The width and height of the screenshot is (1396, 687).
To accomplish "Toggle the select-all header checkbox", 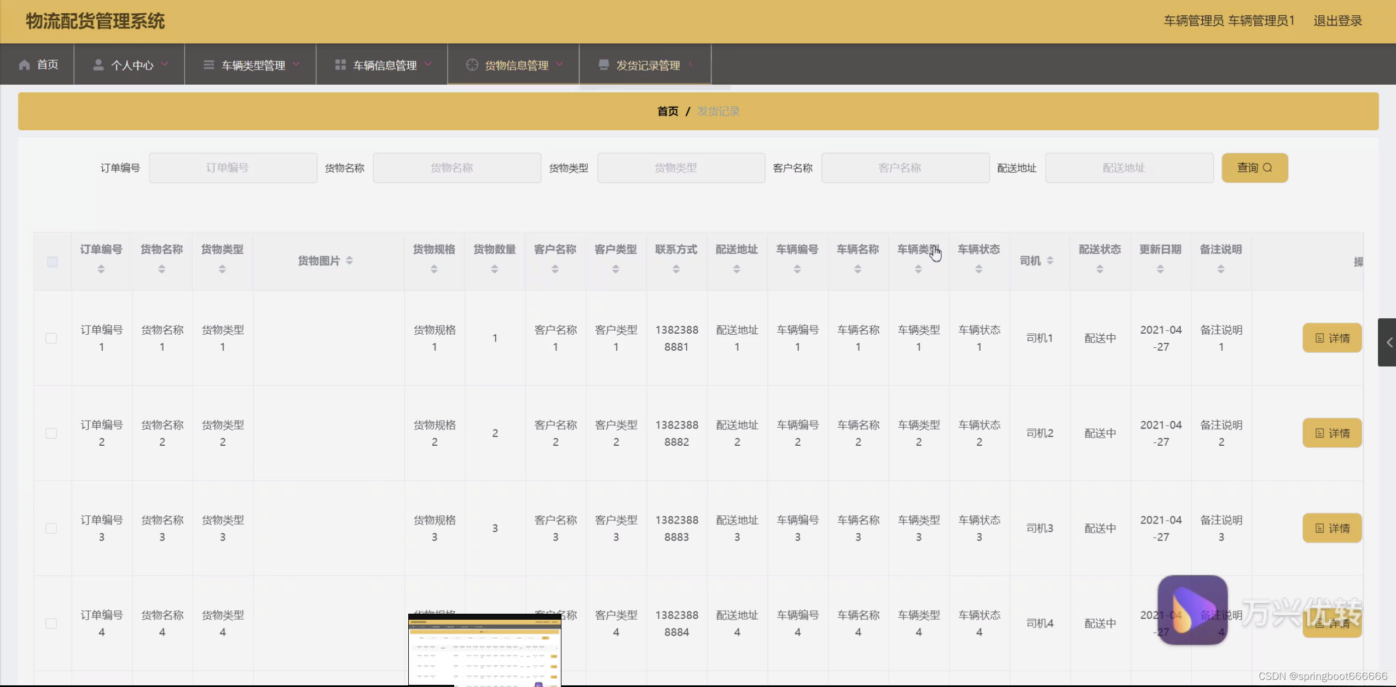I will (x=53, y=262).
